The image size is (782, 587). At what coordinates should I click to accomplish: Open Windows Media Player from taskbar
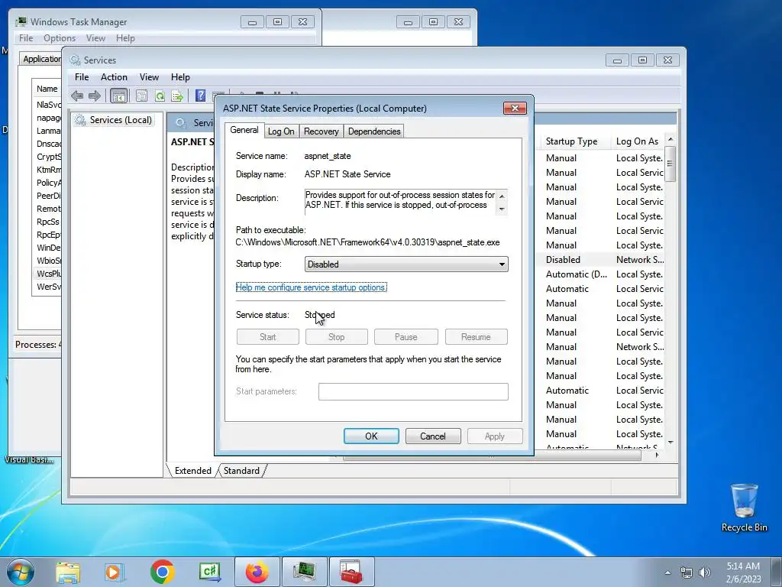(114, 572)
